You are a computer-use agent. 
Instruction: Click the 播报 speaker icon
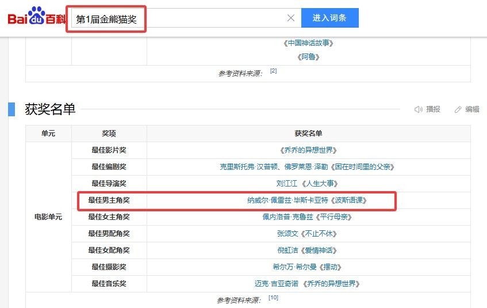(x=419, y=109)
